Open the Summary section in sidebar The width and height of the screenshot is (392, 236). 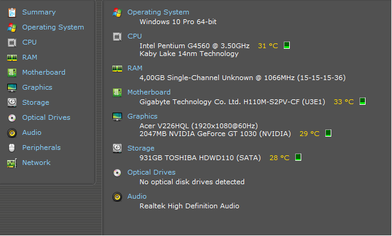(x=38, y=12)
